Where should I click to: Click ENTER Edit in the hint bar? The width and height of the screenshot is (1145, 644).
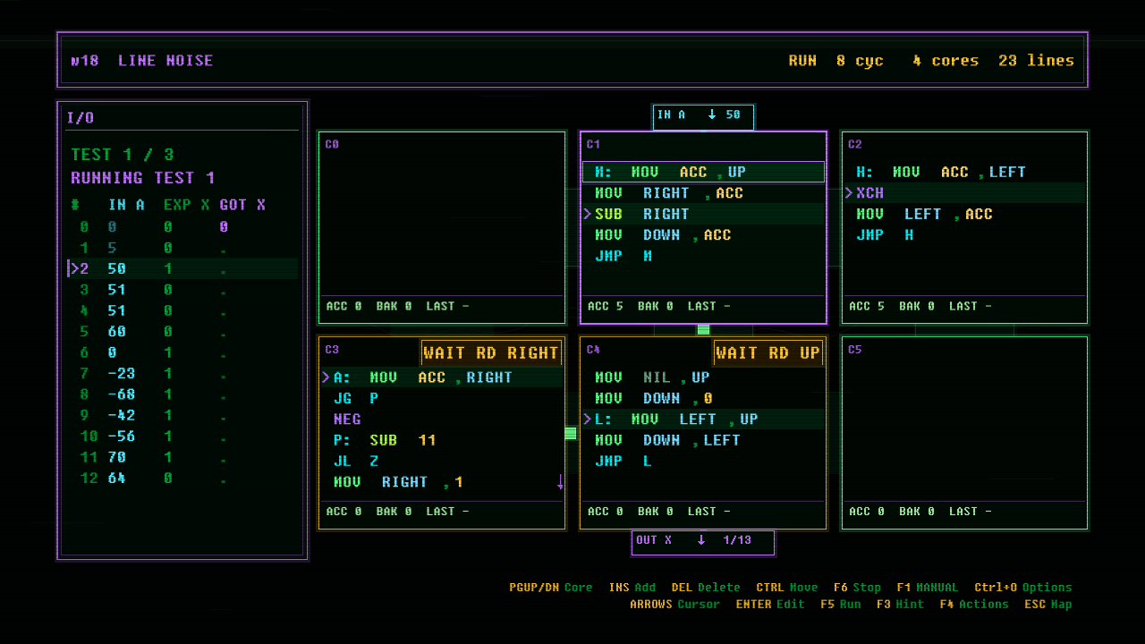coord(771,604)
